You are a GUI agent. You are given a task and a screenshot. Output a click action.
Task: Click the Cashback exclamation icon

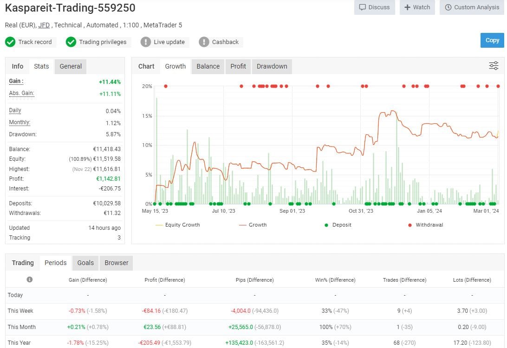click(x=203, y=42)
